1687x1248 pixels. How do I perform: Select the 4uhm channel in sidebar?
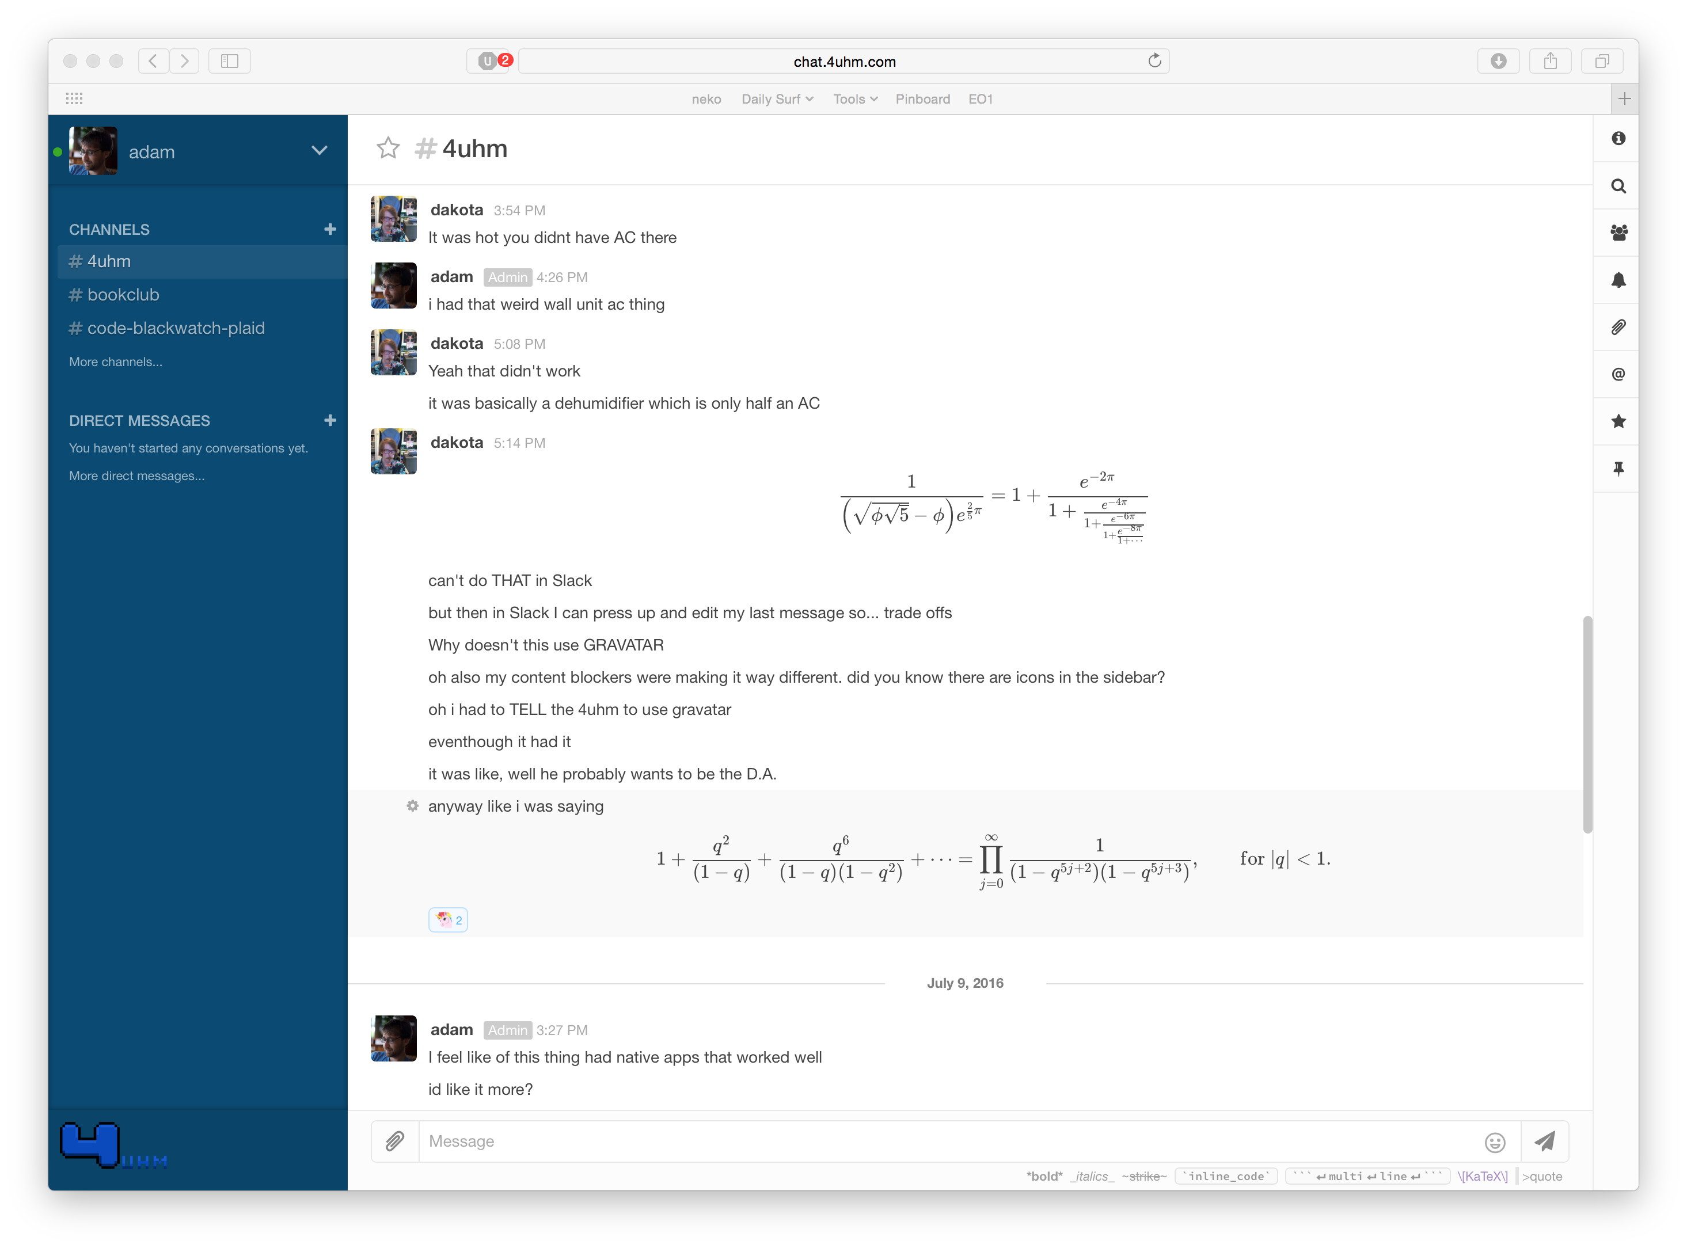[x=203, y=261]
